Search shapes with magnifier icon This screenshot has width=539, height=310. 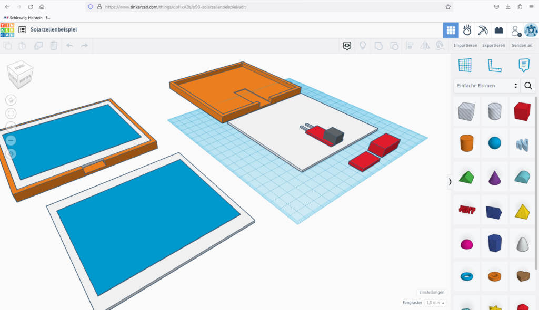click(x=528, y=86)
